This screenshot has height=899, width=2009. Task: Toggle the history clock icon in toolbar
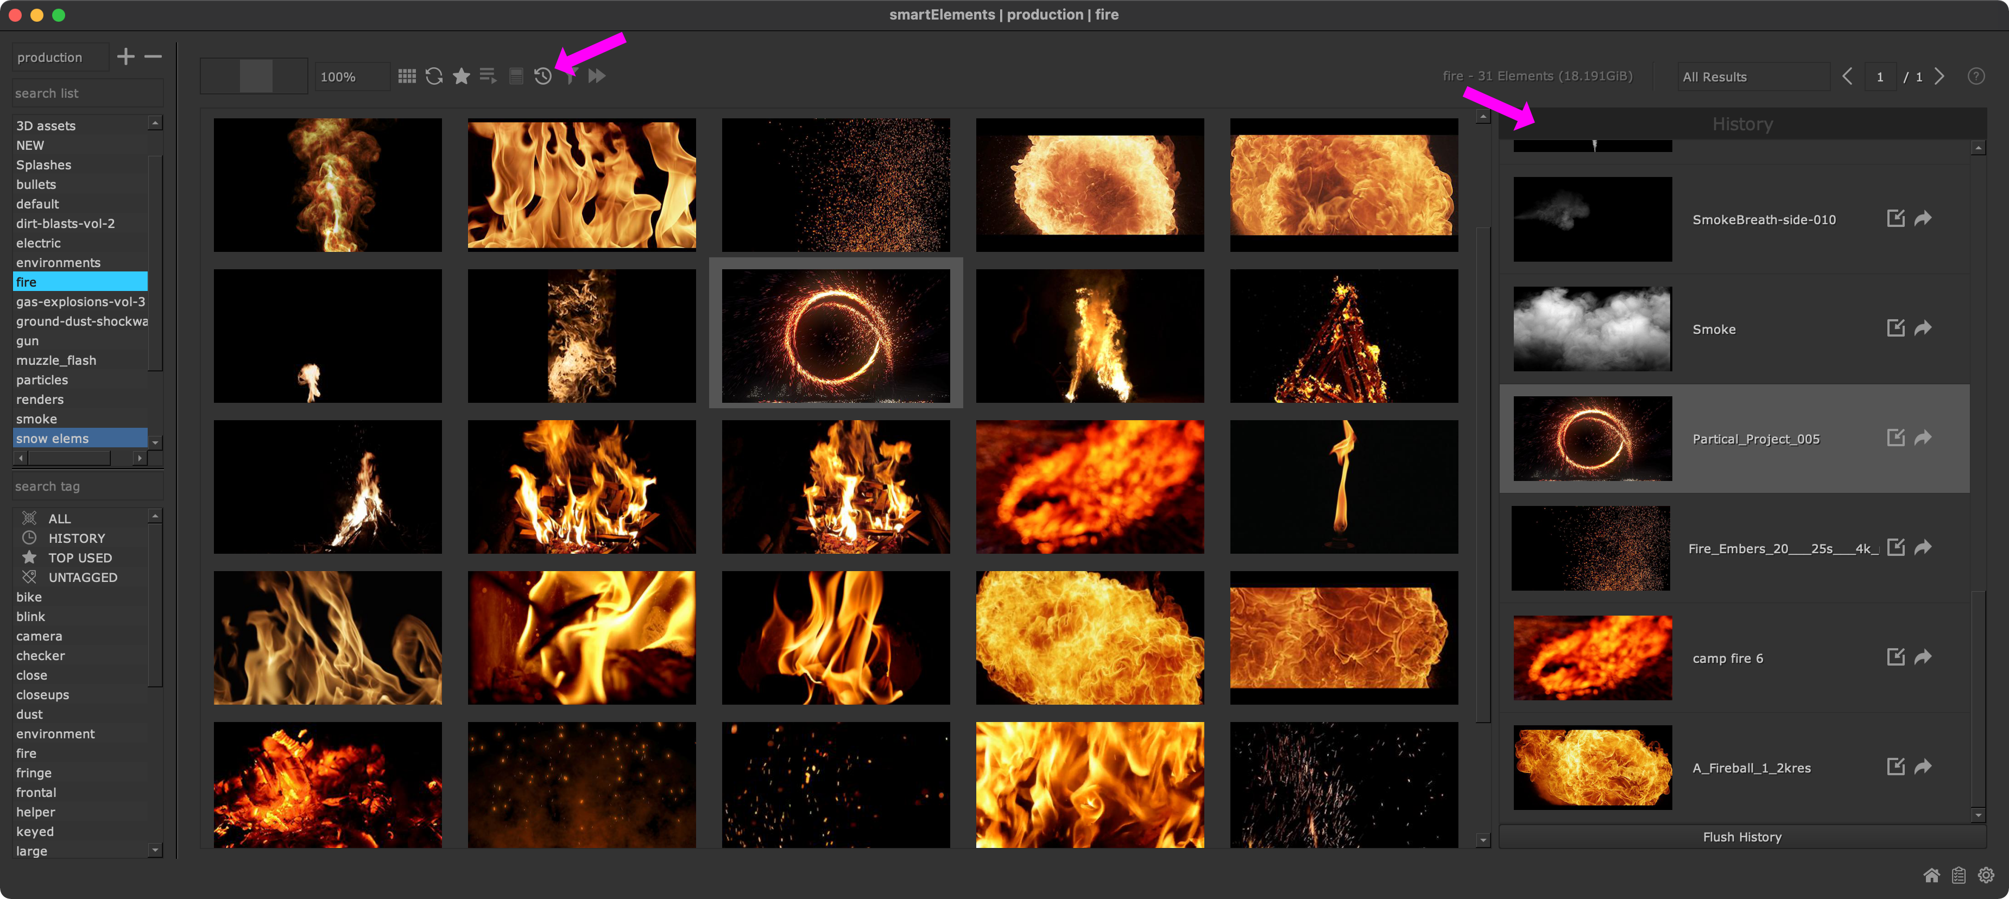tap(543, 75)
